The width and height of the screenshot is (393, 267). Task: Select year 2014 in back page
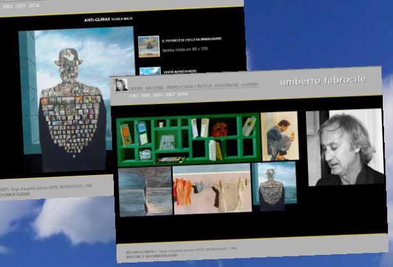(33, 5)
